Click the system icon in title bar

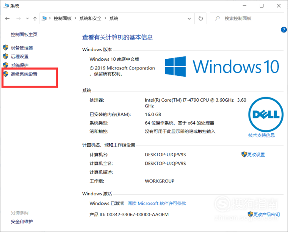(6, 6)
